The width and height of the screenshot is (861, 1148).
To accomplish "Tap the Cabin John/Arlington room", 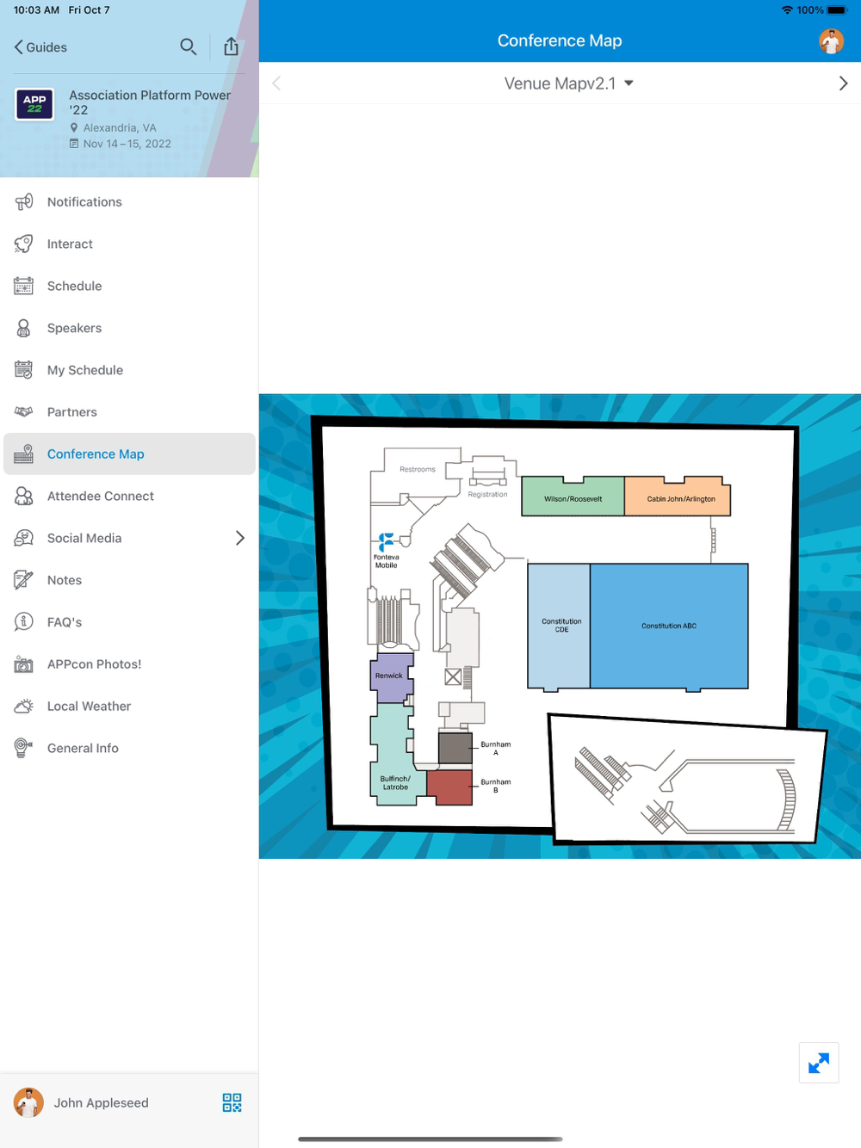I will (678, 497).
